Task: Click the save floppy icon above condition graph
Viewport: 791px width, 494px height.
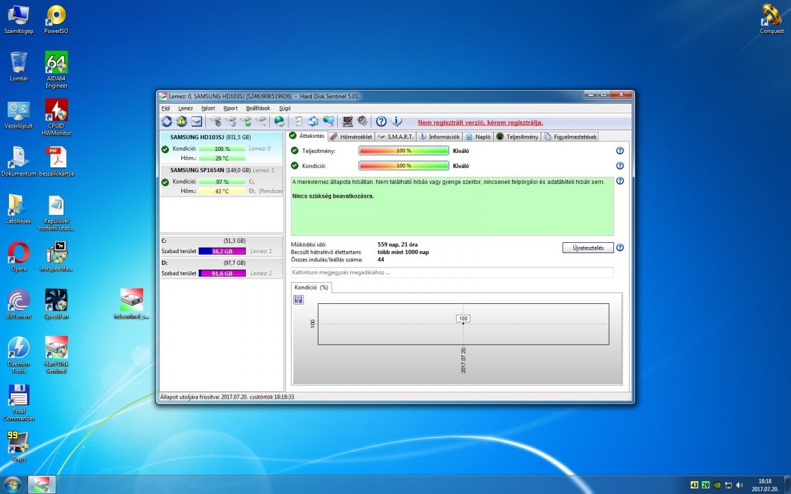Action: pos(298,300)
